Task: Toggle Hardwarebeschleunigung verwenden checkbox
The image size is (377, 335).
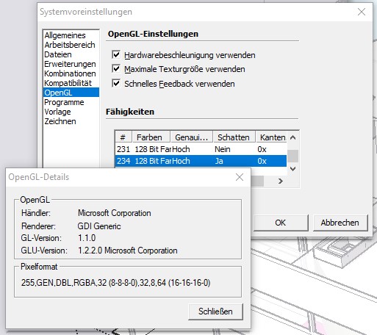Action: (116, 54)
